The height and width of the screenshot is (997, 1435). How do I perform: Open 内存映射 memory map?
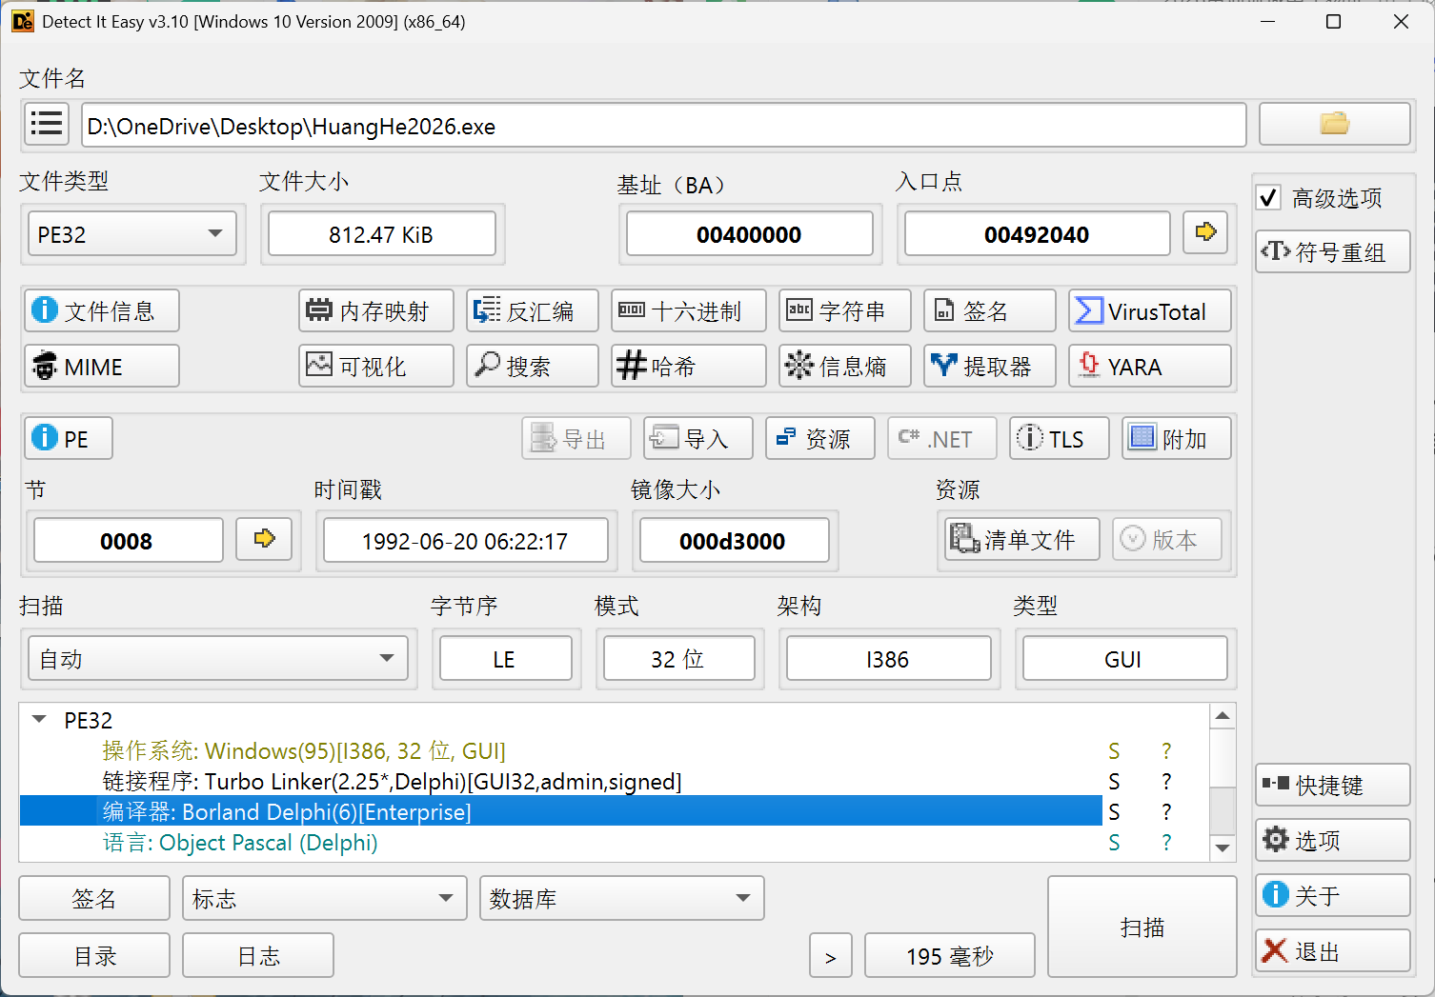(x=376, y=310)
